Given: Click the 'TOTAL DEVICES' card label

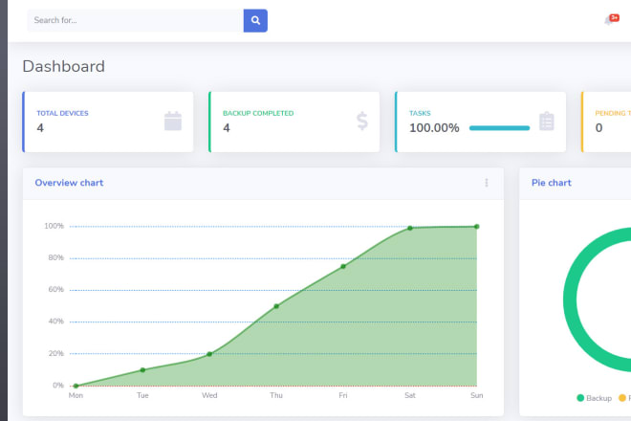Looking at the screenshot, I should coord(62,113).
